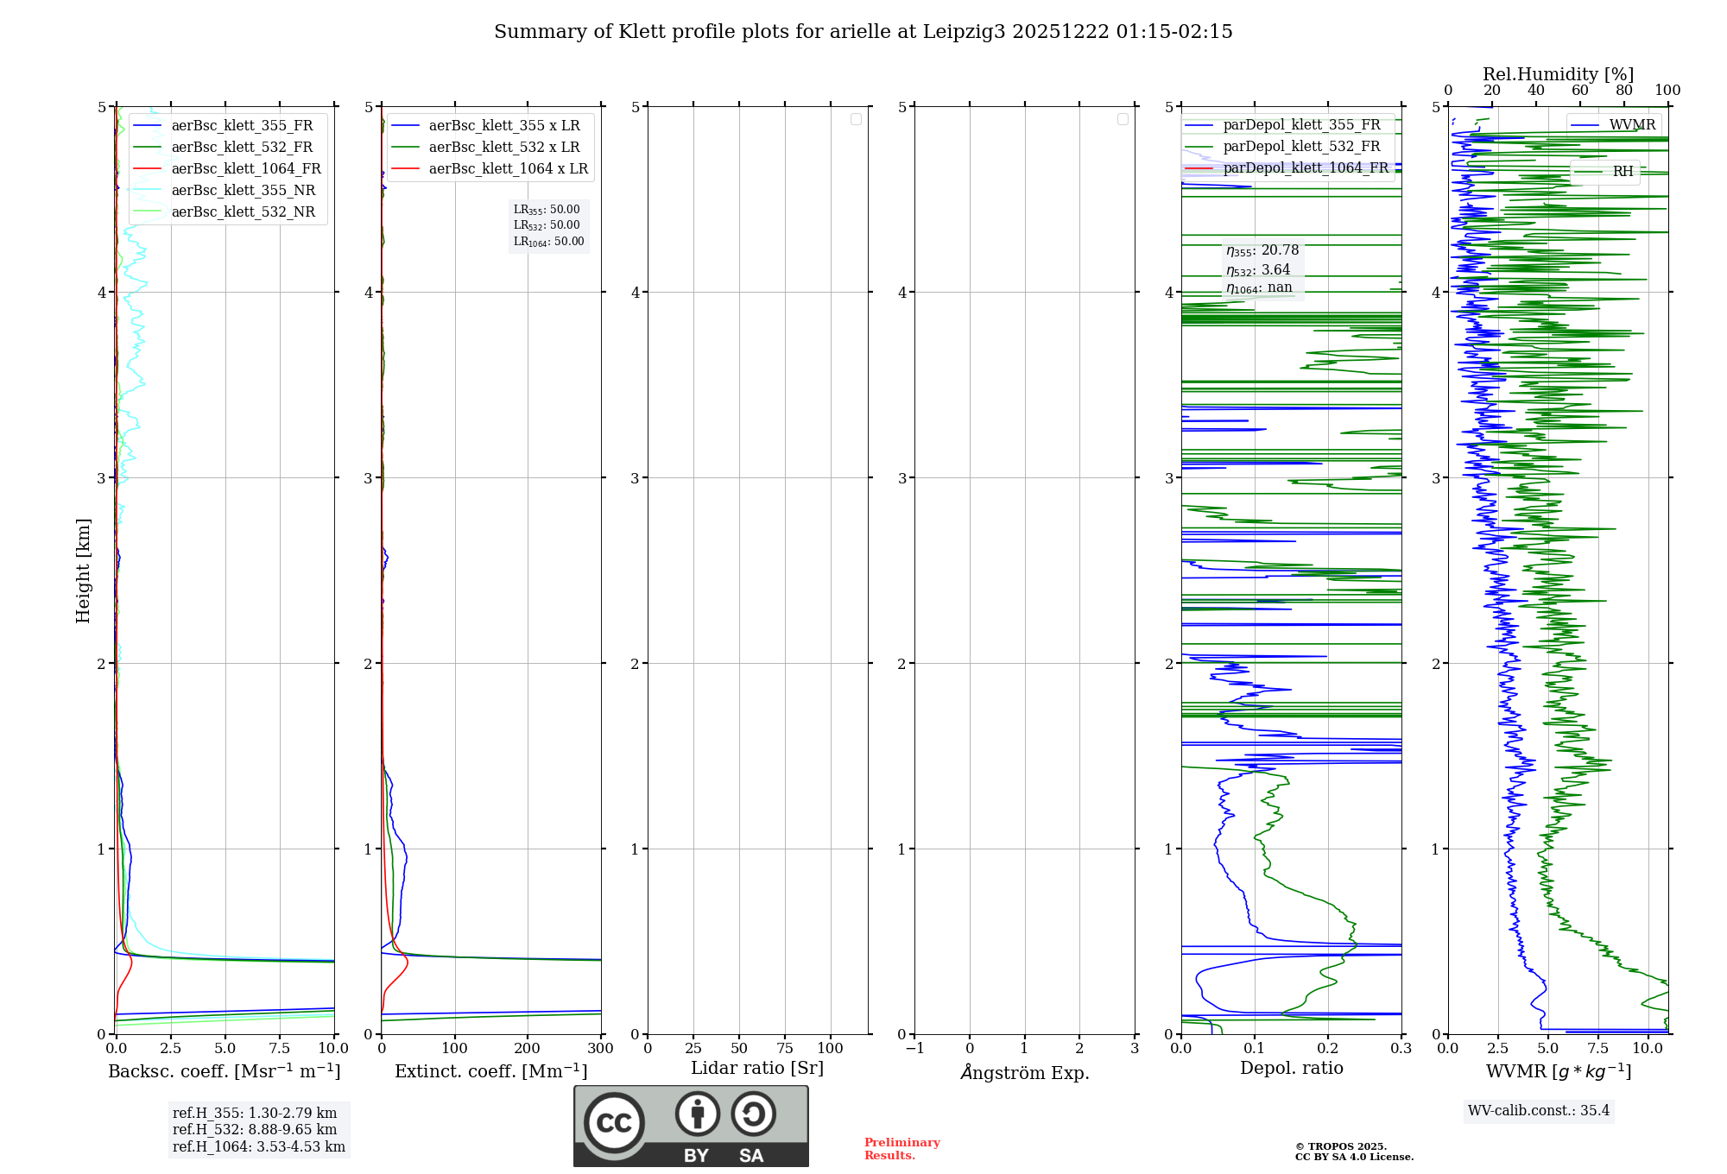Click the reference height info text box

point(258,1129)
